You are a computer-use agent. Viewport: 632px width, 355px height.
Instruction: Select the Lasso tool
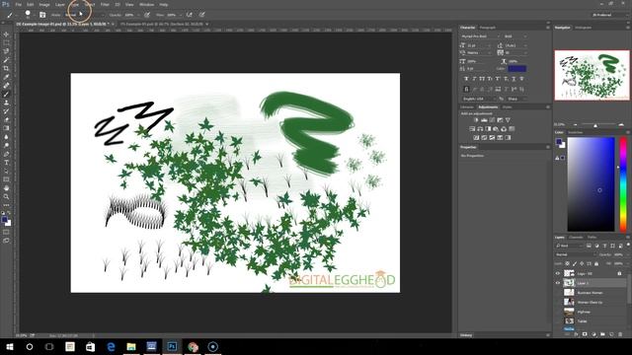(6, 51)
